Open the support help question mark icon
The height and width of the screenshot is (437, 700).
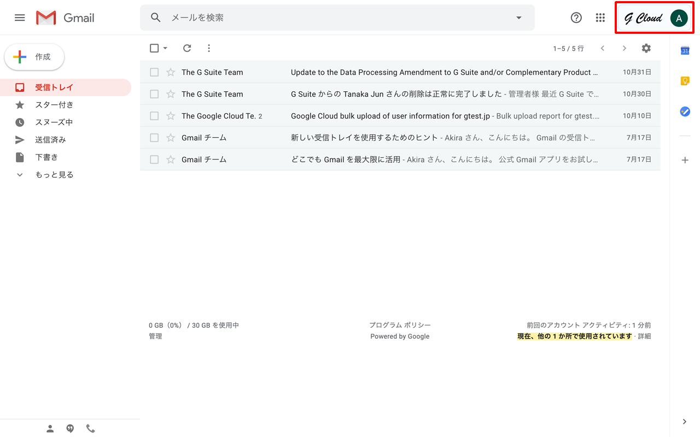pos(576,17)
